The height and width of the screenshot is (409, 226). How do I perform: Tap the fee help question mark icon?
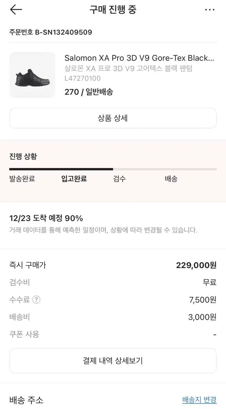[36, 300]
